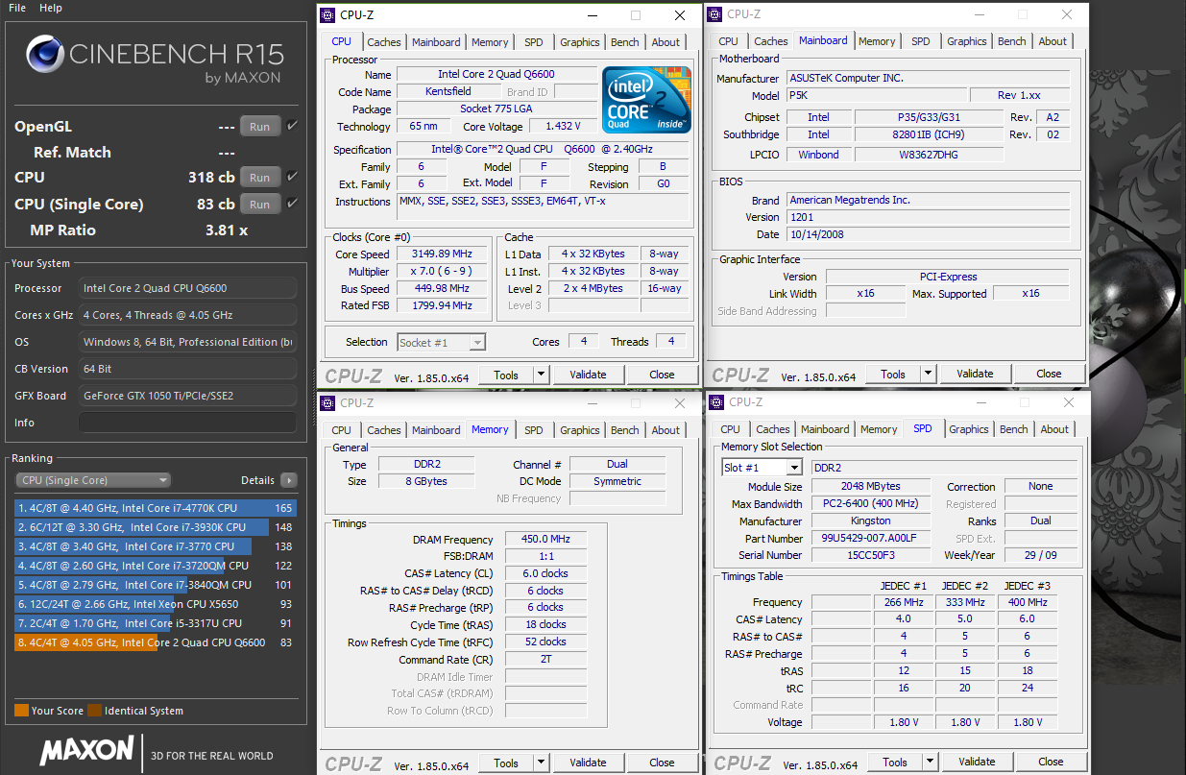Click Validate button in SPD window
The image size is (1186, 775).
click(x=977, y=762)
